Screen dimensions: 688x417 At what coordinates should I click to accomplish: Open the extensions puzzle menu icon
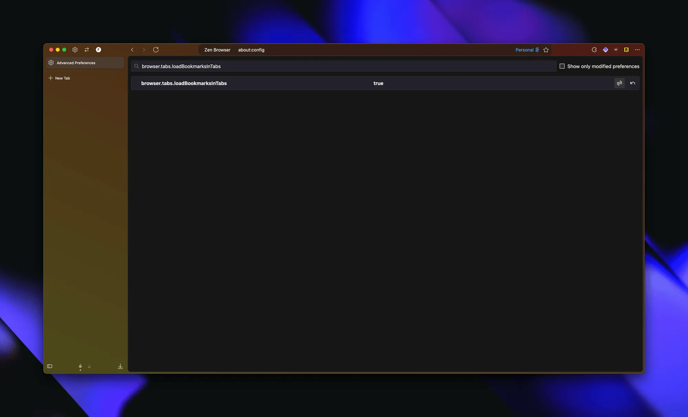coord(594,49)
